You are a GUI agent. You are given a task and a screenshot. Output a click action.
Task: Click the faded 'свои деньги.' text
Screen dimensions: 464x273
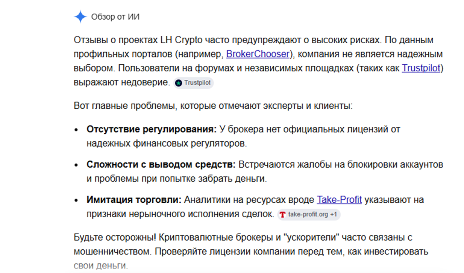click(101, 266)
